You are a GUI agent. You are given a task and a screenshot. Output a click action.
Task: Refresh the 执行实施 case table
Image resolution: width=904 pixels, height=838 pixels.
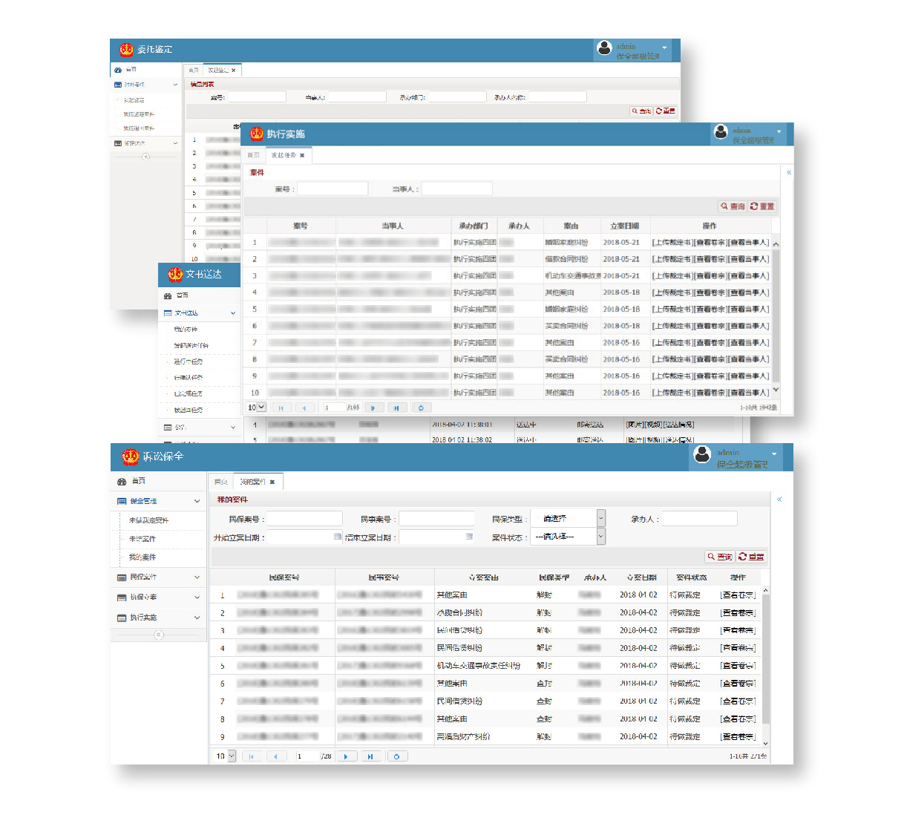421,407
